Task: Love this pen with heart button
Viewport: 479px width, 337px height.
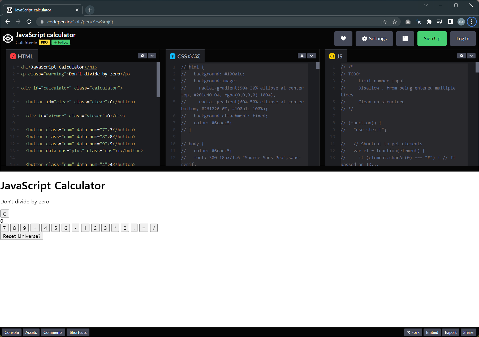Action: tap(343, 39)
